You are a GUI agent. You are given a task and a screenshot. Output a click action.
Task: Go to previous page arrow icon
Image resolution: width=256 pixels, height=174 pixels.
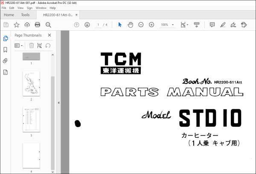click(76, 25)
